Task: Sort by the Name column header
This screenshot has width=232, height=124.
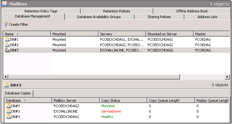Action: pos(27,34)
